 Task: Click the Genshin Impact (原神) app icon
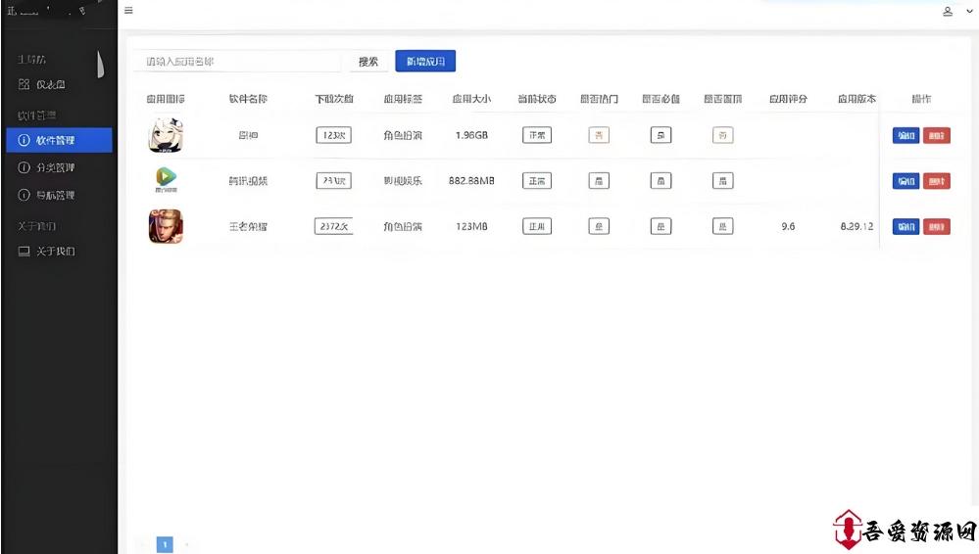coord(166,135)
